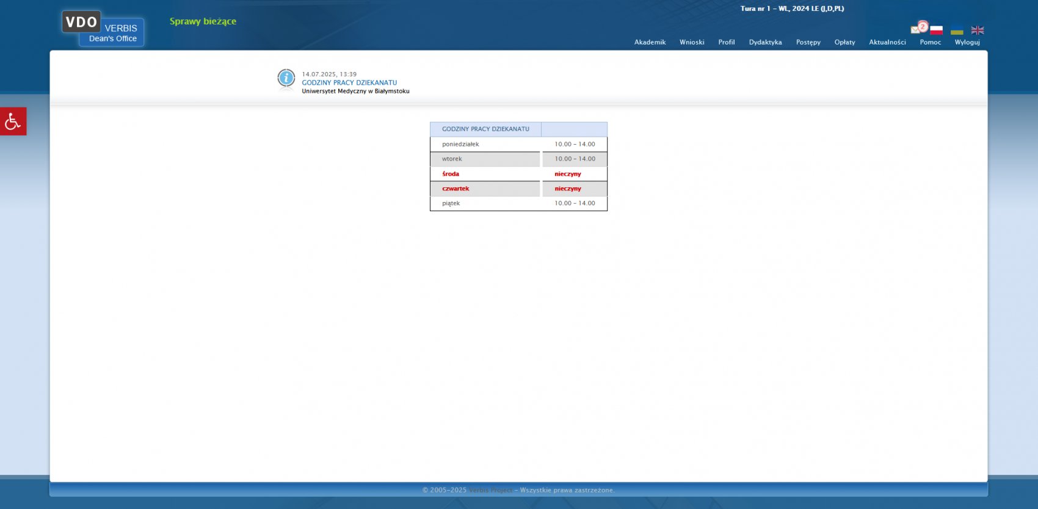Open the Postępy menu

click(x=808, y=42)
